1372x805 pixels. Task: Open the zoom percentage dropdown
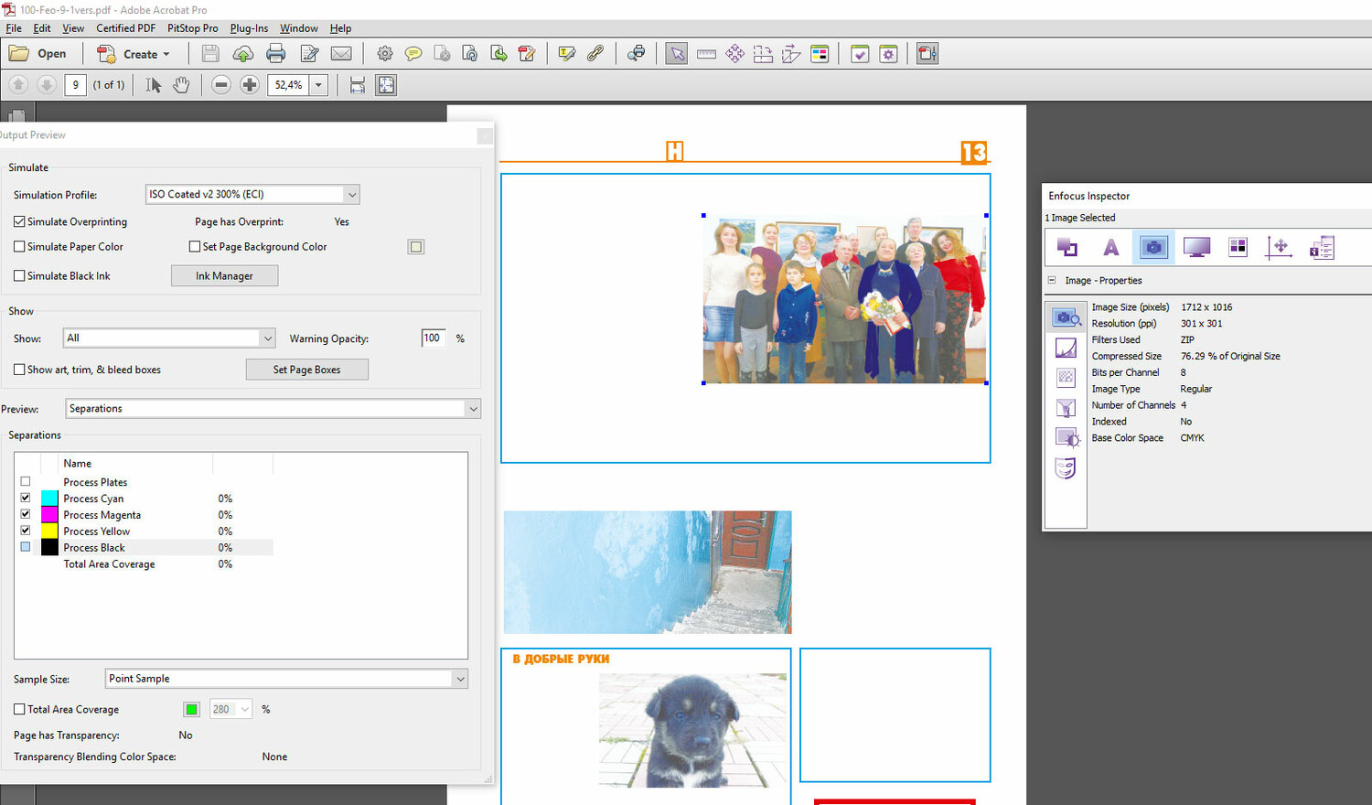[318, 85]
